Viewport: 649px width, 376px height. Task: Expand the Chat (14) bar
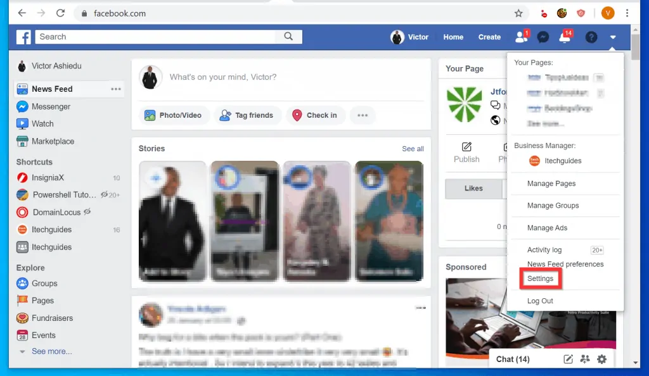[x=513, y=359]
